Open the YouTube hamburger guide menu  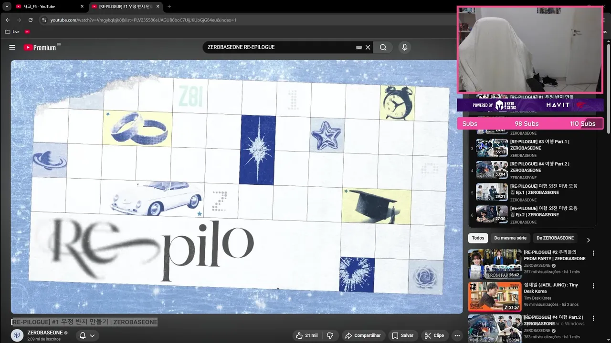[12, 48]
